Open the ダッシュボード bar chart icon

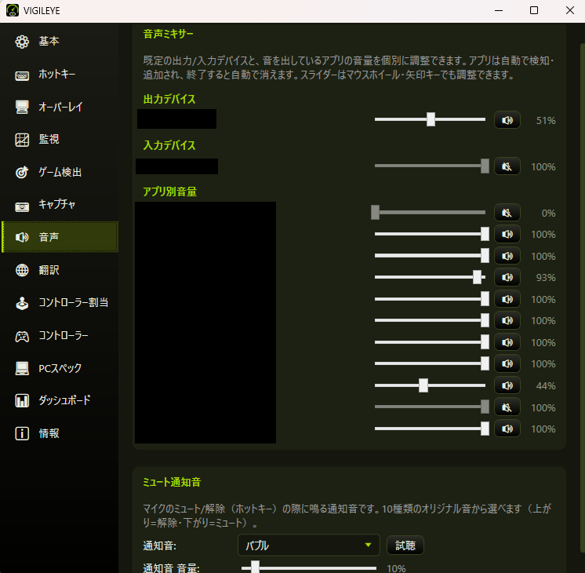22,401
